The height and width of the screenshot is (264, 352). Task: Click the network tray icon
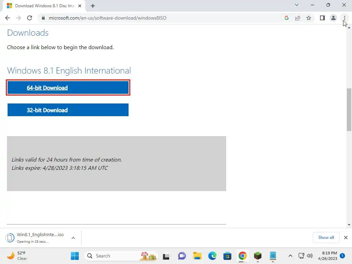(x=301, y=256)
